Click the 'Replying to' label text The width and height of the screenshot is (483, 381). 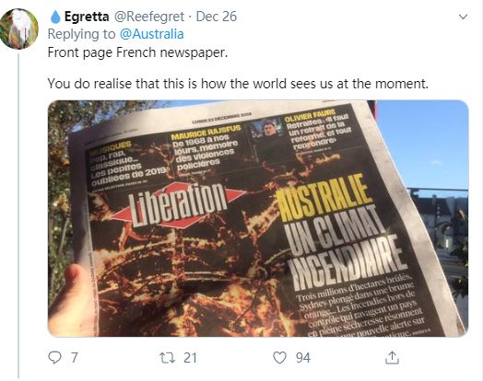pyautogui.click(x=82, y=34)
